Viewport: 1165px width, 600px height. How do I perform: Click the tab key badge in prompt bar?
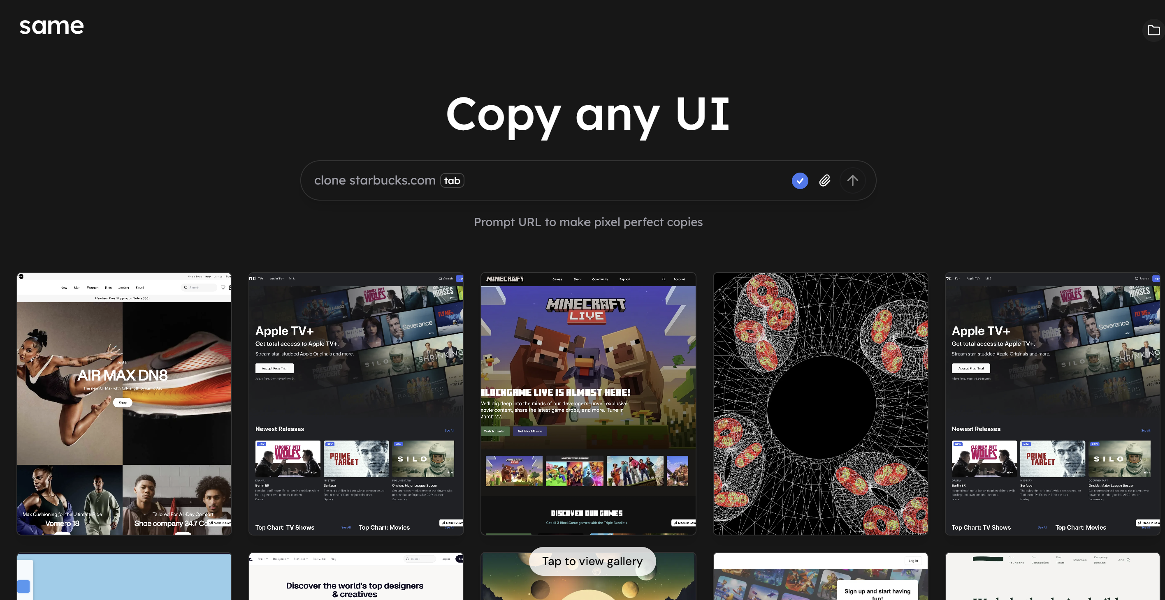pyautogui.click(x=452, y=181)
